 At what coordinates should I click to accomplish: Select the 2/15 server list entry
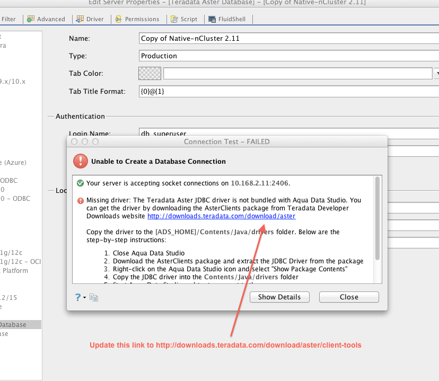pyautogui.click(x=8, y=297)
